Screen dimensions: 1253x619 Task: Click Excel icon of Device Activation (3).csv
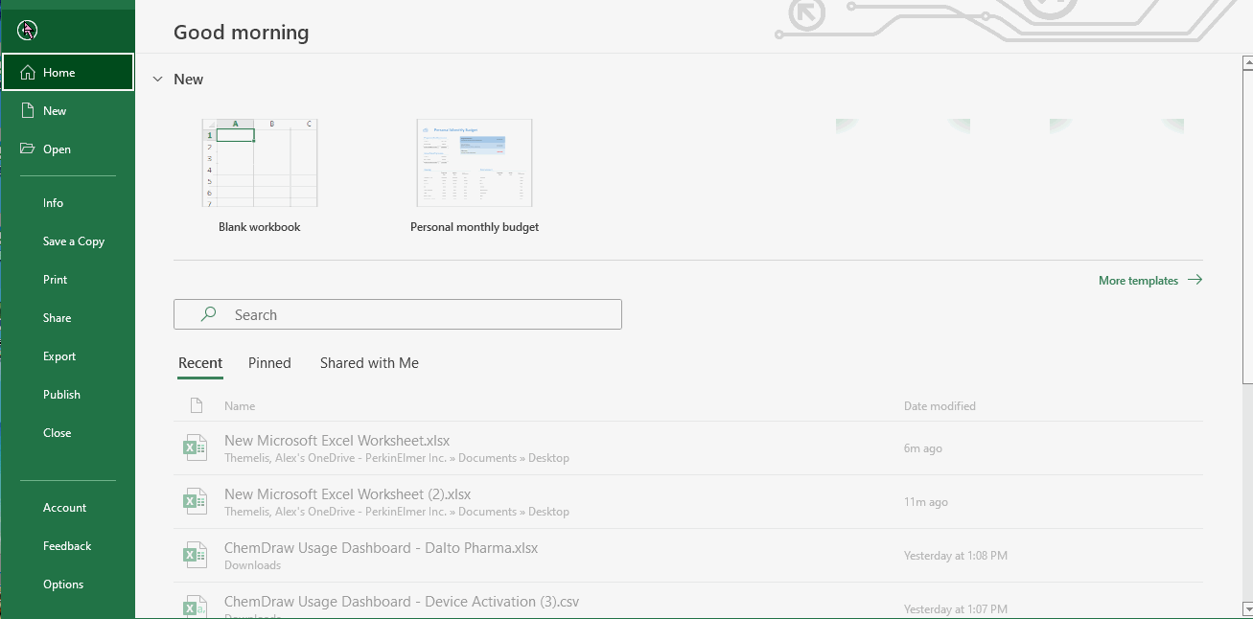point(196,607)
